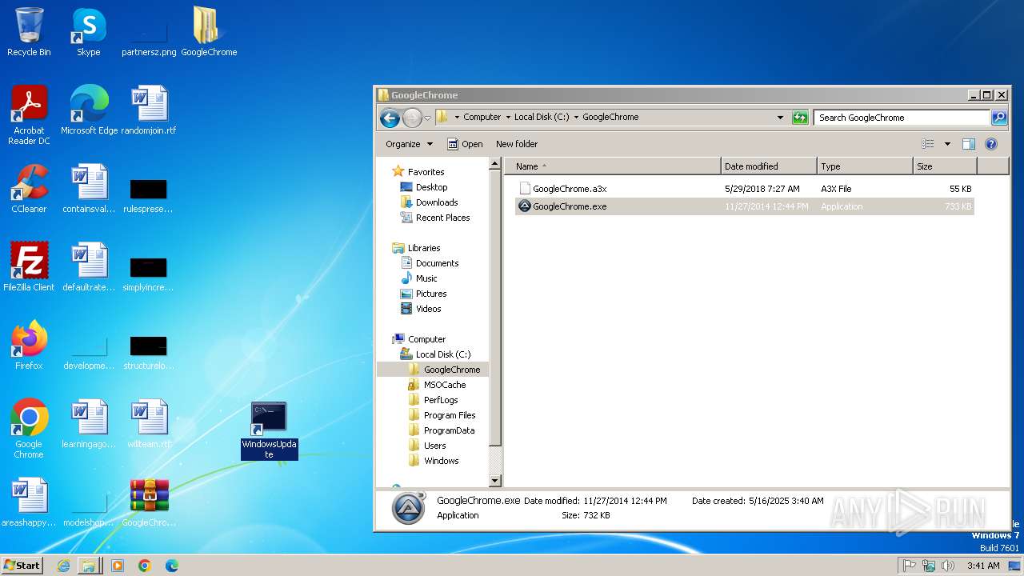The width and height of the screenshot is (1024, 576).
Task: Click the New folder button
Action: pos(517,144)
